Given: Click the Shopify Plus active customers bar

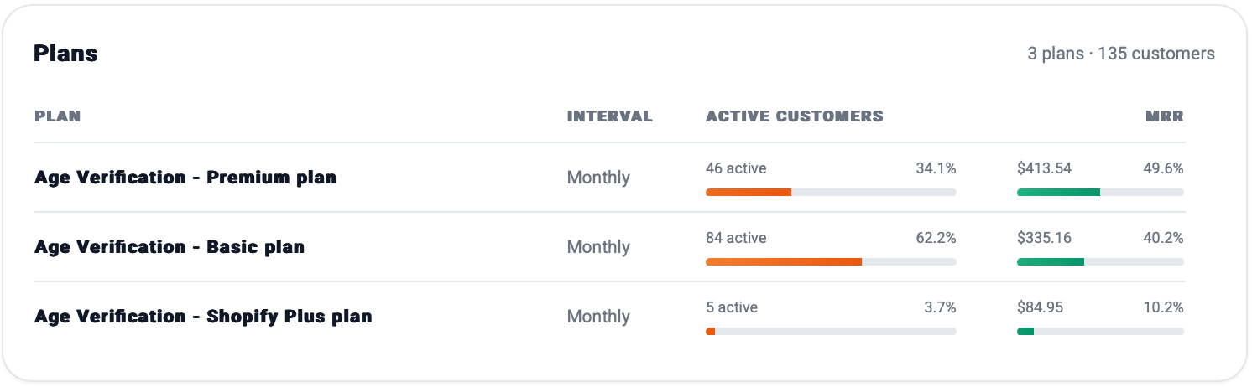Looking at the screenshot, I should (831, 332).
